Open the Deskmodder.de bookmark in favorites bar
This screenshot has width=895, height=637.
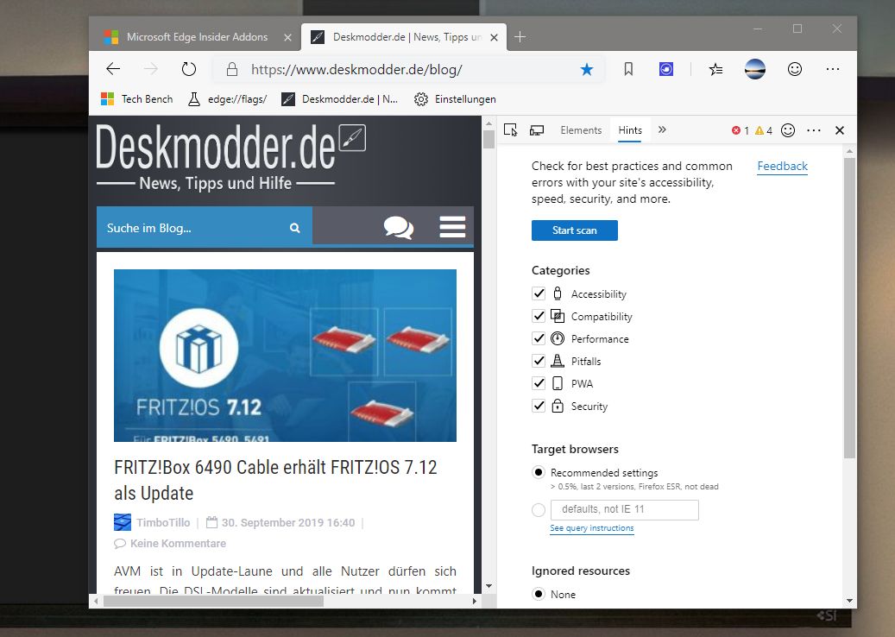click(x=340, y=99)
